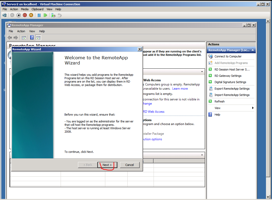This screenshot has height=200, width=272.
Task: Close the RemoteApp Wizard dialog
Action: (140, 49)
